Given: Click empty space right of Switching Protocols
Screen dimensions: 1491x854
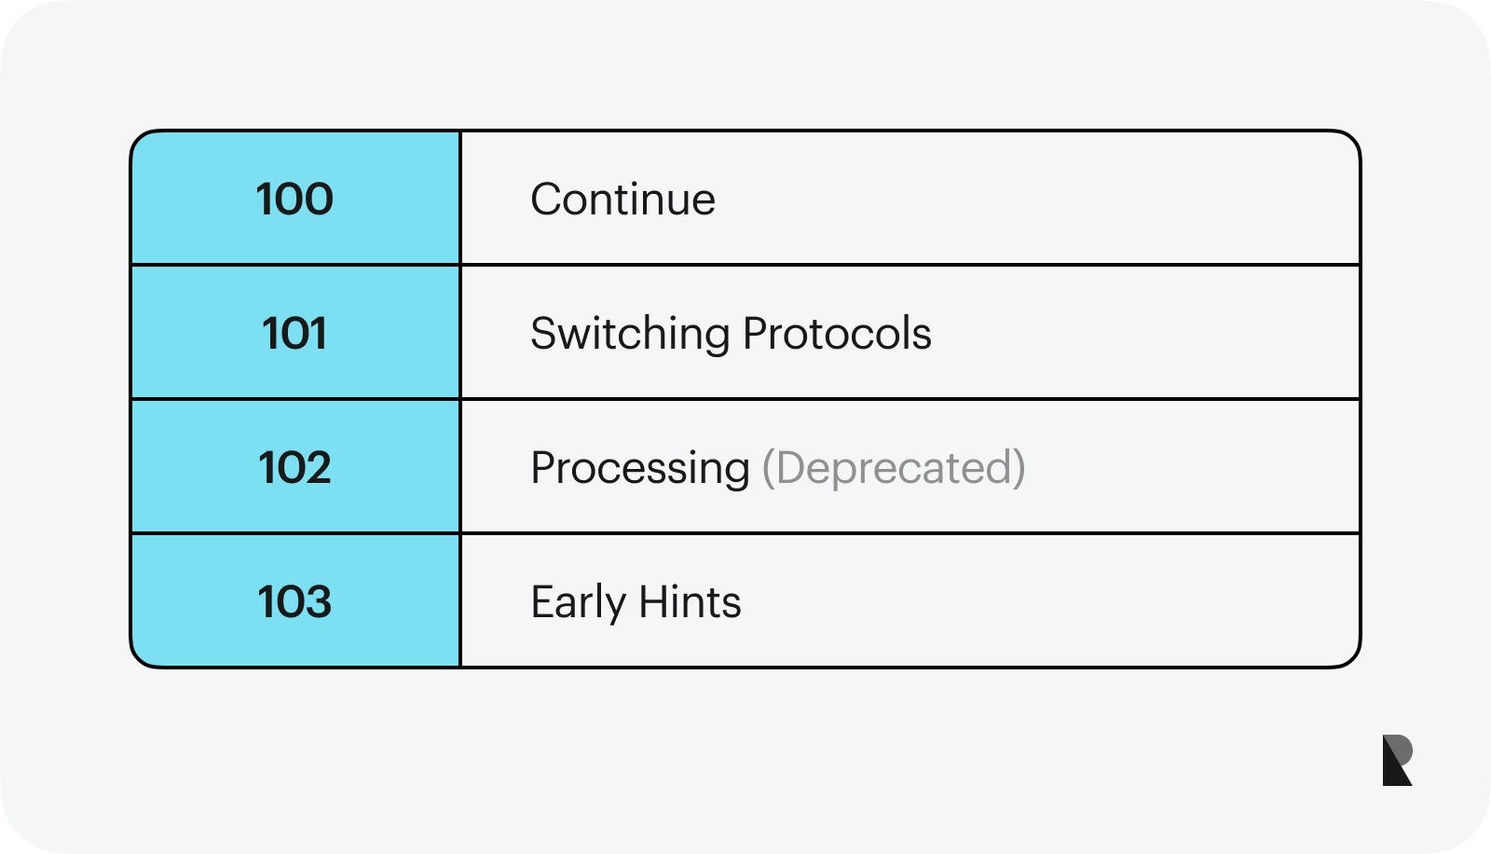Looking at the screenshot, I should (x=1137, y=334).
